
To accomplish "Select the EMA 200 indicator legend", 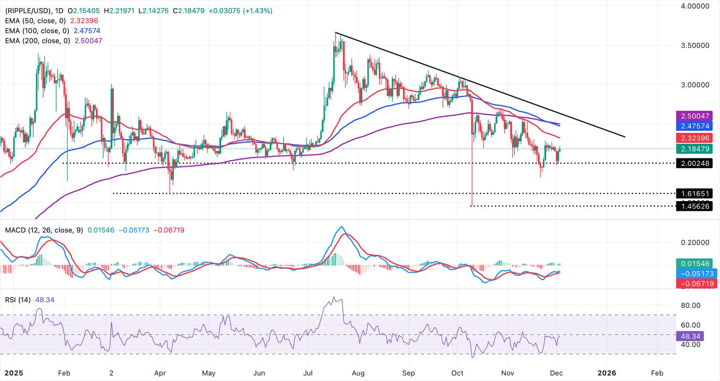I will tap(37, 41).
